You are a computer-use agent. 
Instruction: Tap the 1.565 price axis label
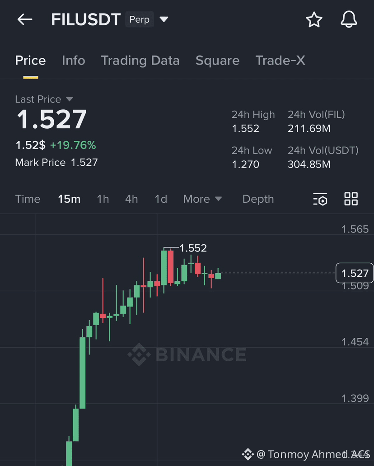coord(355,229)
